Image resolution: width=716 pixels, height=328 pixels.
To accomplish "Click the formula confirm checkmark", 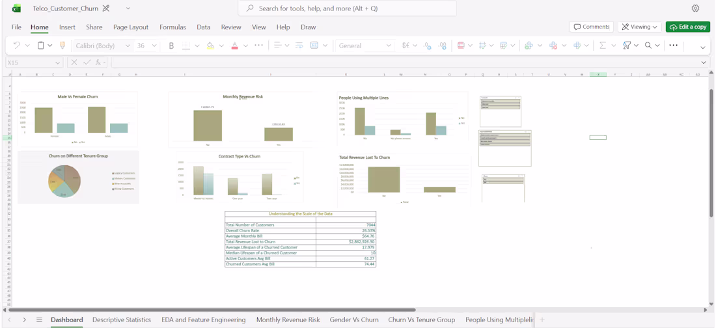I will coord(87,62).
